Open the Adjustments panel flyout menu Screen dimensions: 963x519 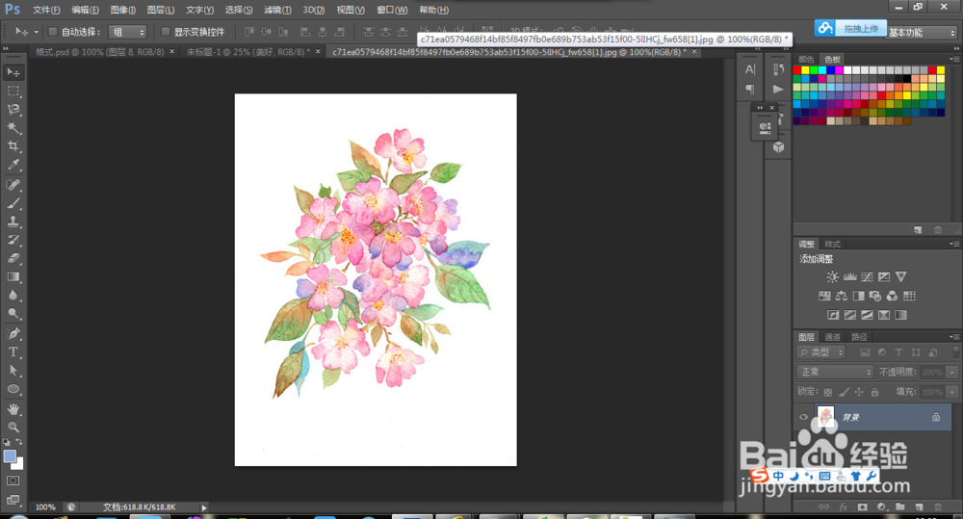(x=954, y=244)
